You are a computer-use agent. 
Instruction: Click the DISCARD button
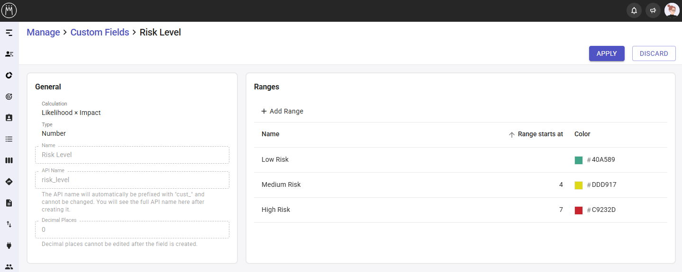[x=654, y=53]
